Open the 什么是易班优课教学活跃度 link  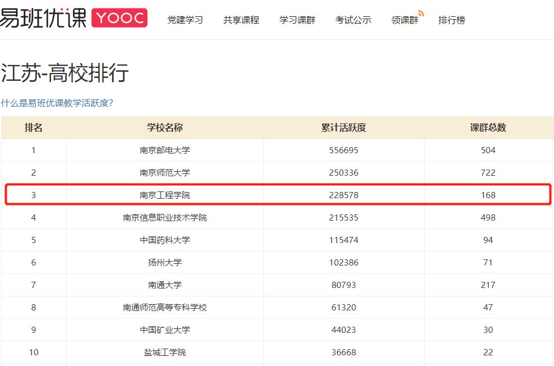pyautogui.click(x=57, y=103)
